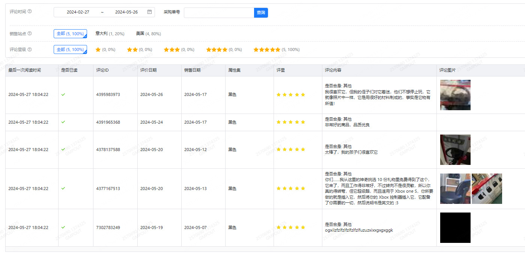The width and height of the screenshot is (525, 253).
Task: Click the calendar icon in date range
Action: click(149, 12)
